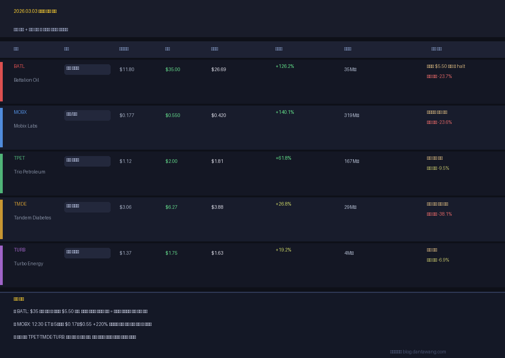Select the red -38.1% note
This screenshot has height=358, width=505.
point(439,214)
